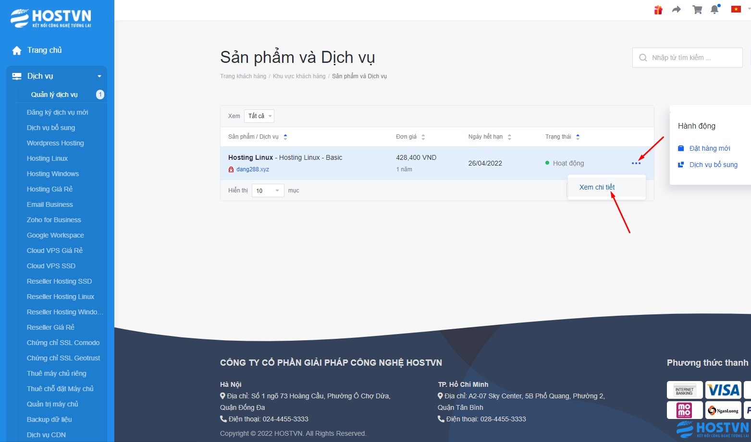Screen dimensions: 751x442
Task: Click the Dịch vụ bổ sung action link
Action: pos(714,165)
